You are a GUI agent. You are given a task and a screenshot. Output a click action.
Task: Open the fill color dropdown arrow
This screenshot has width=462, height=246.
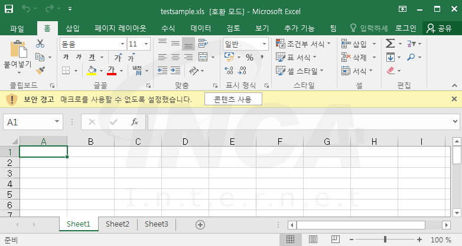[102, 71]
